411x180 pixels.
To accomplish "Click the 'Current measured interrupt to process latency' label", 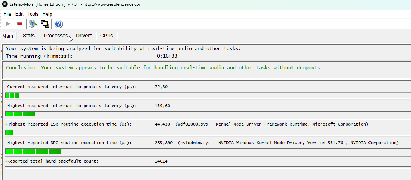I will click(72, 87).
